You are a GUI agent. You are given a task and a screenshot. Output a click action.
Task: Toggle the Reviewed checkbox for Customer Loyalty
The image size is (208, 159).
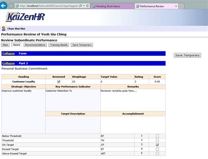[x=59, y=82]
